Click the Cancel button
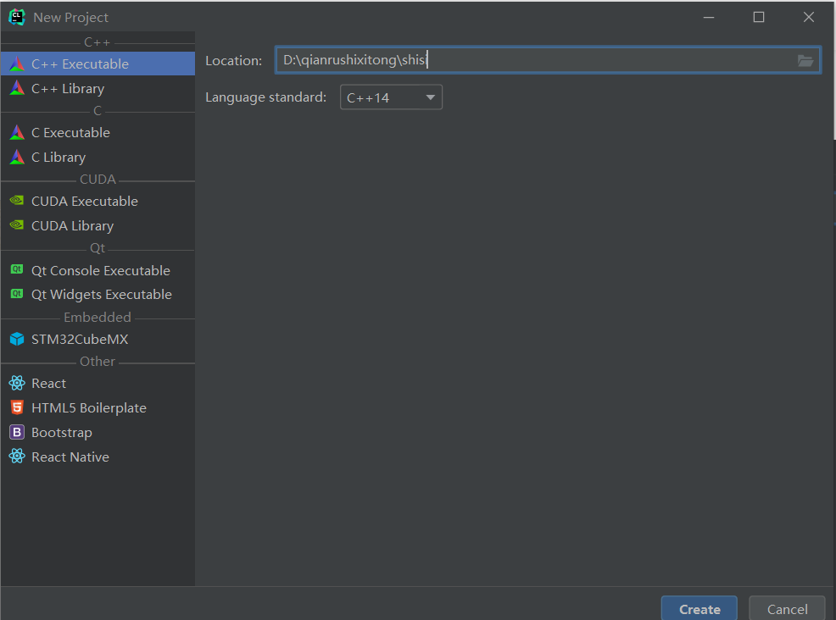Screen dimensions: 836x620 tap(787, 609)
